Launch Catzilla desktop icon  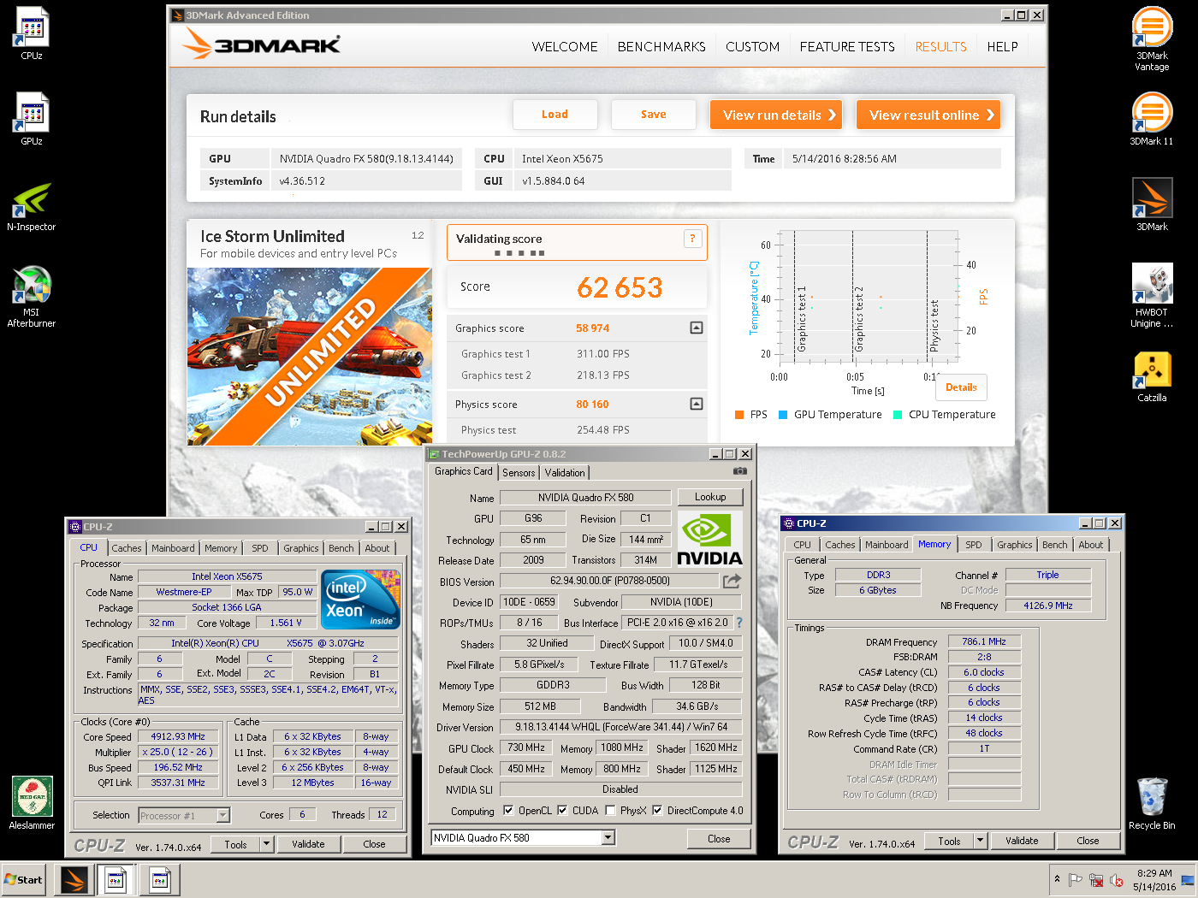point(1152,377)
